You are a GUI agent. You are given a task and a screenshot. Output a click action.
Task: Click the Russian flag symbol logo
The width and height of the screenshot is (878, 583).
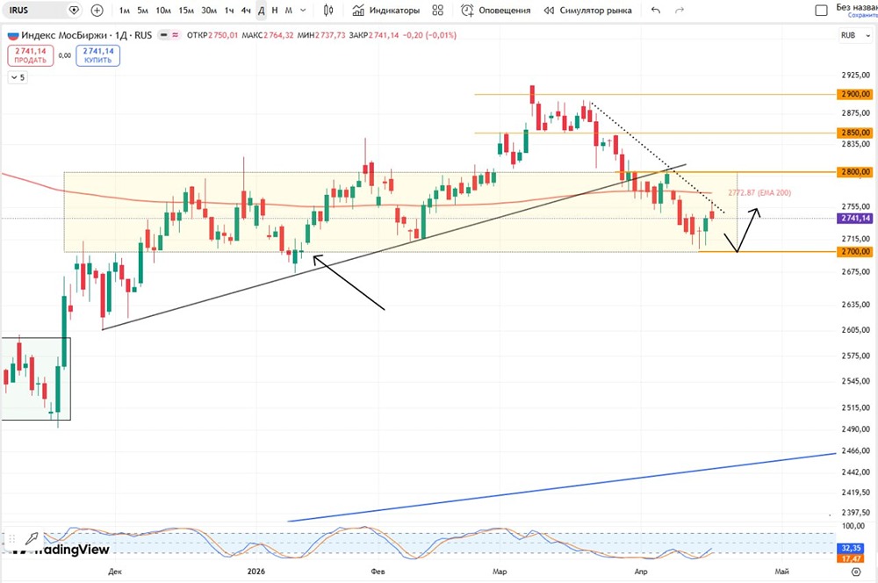point(13,35)
